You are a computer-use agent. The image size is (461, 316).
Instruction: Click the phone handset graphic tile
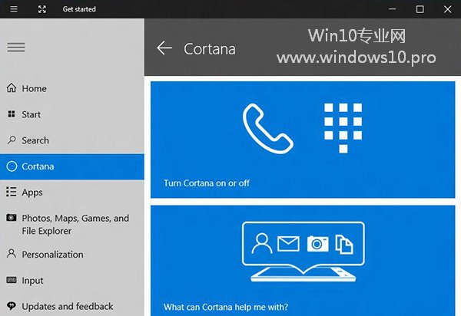tap(267, 128)
